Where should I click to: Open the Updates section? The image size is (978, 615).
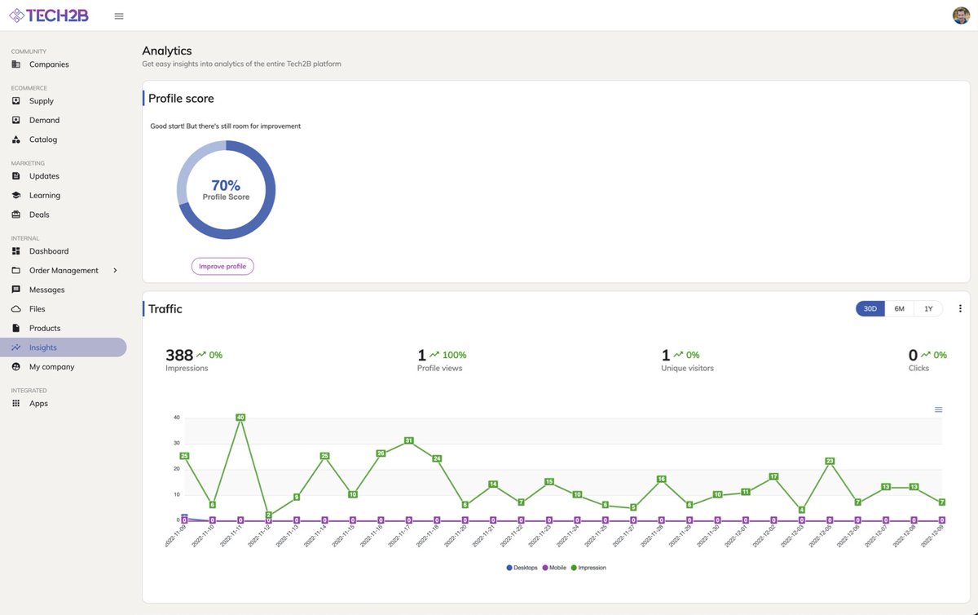(45, 175)
